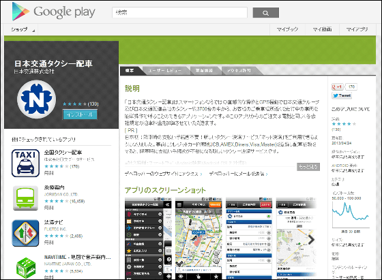The height and width of the screenshot is (280, 382).
Task: Switch to the third tab after ユーザー レビュー
Action: click(x=204, y=71)
